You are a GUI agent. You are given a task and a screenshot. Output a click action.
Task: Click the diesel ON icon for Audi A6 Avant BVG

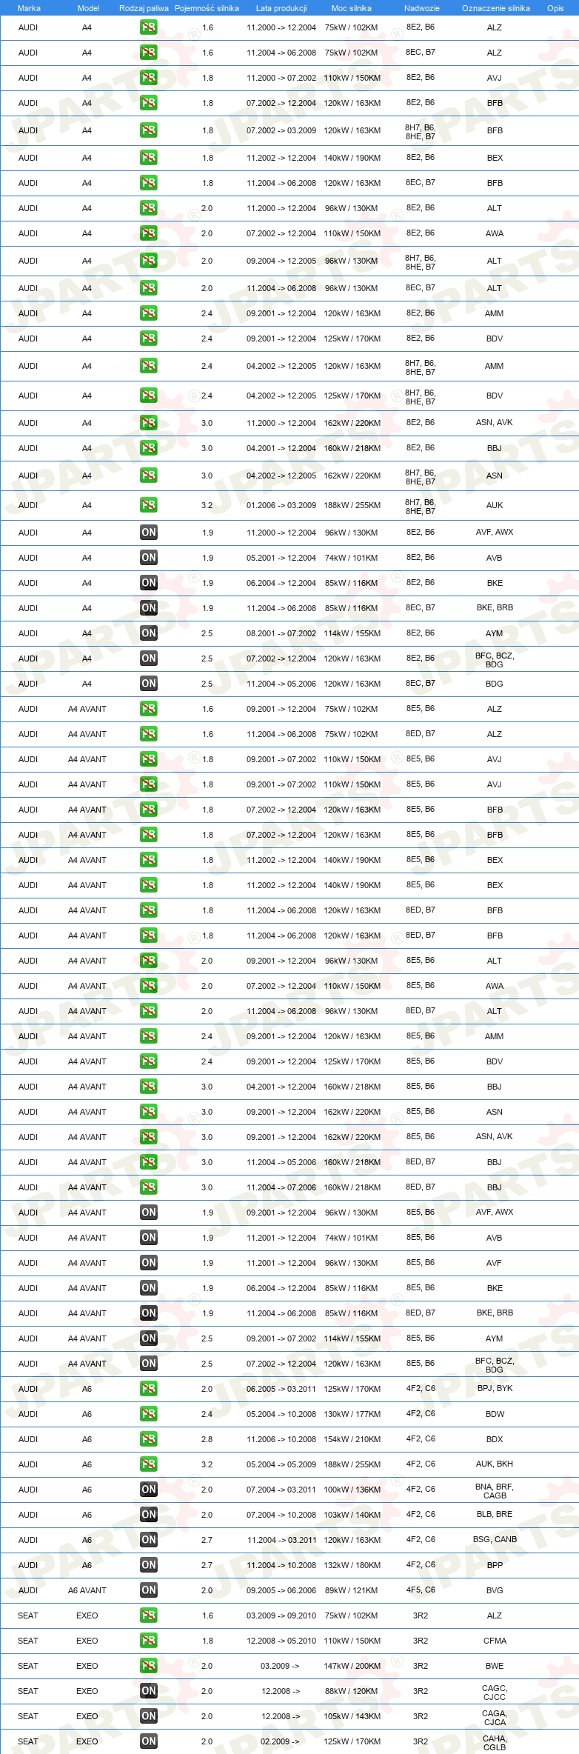coord(149,1590)
